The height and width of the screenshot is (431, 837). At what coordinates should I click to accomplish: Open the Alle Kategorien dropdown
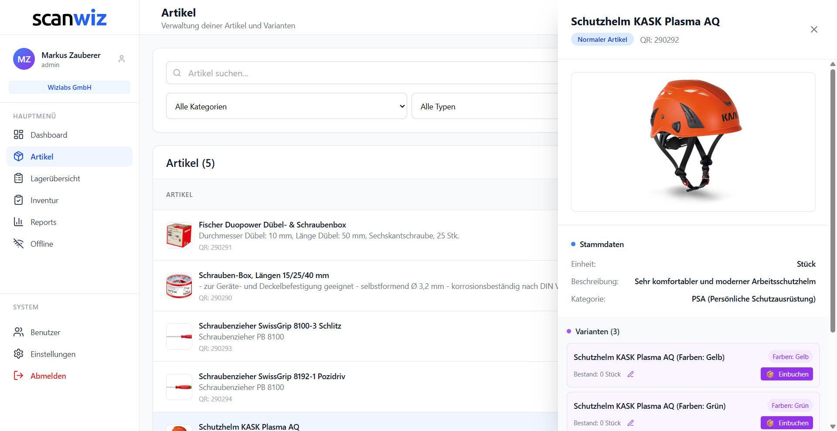point(286,106)
